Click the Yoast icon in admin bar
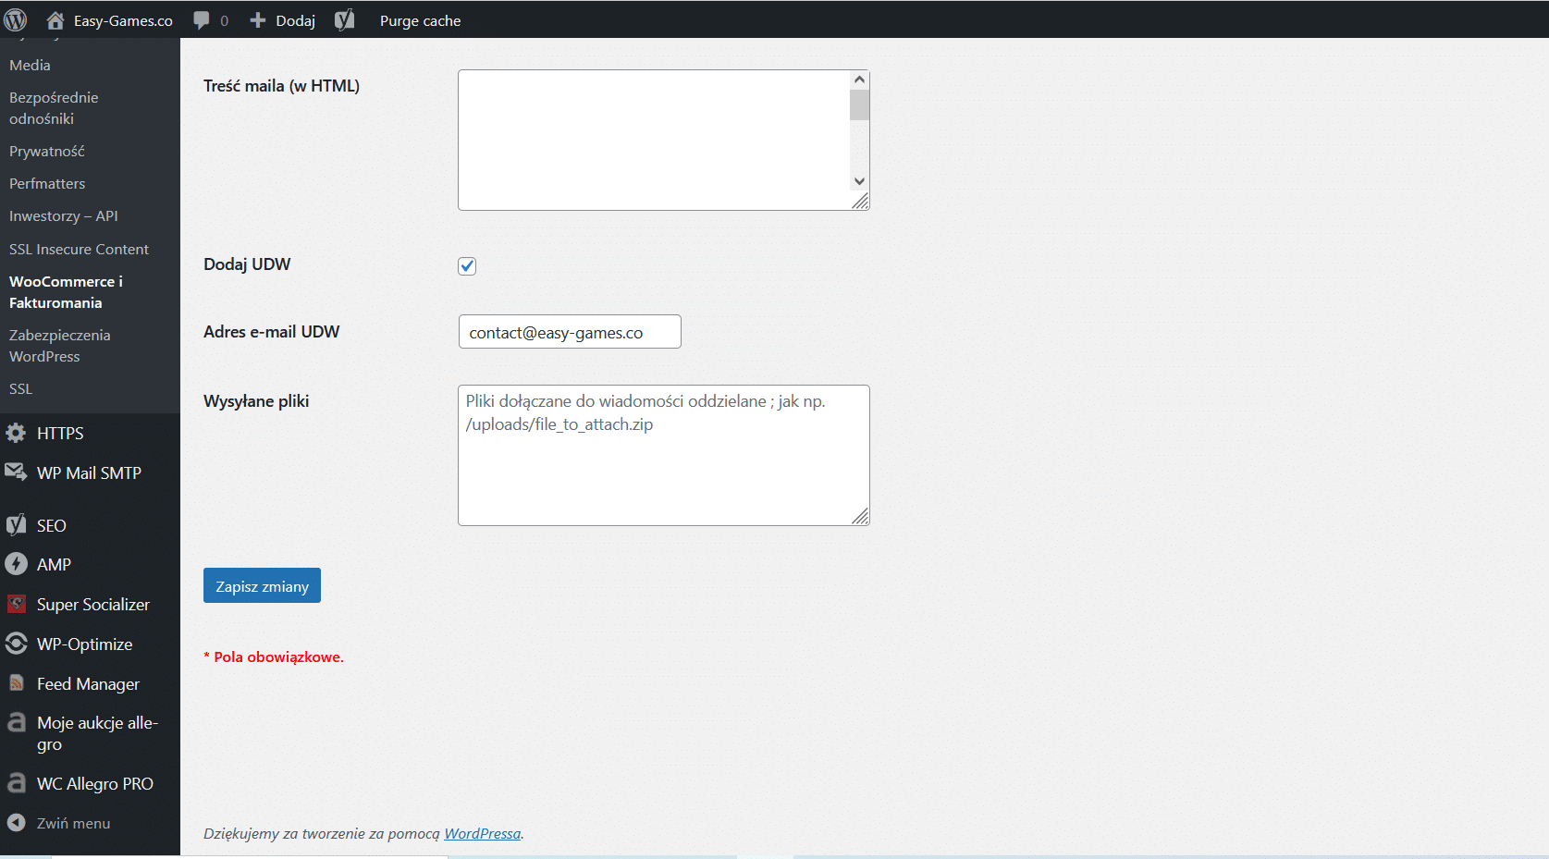 (x=344, y=20)
